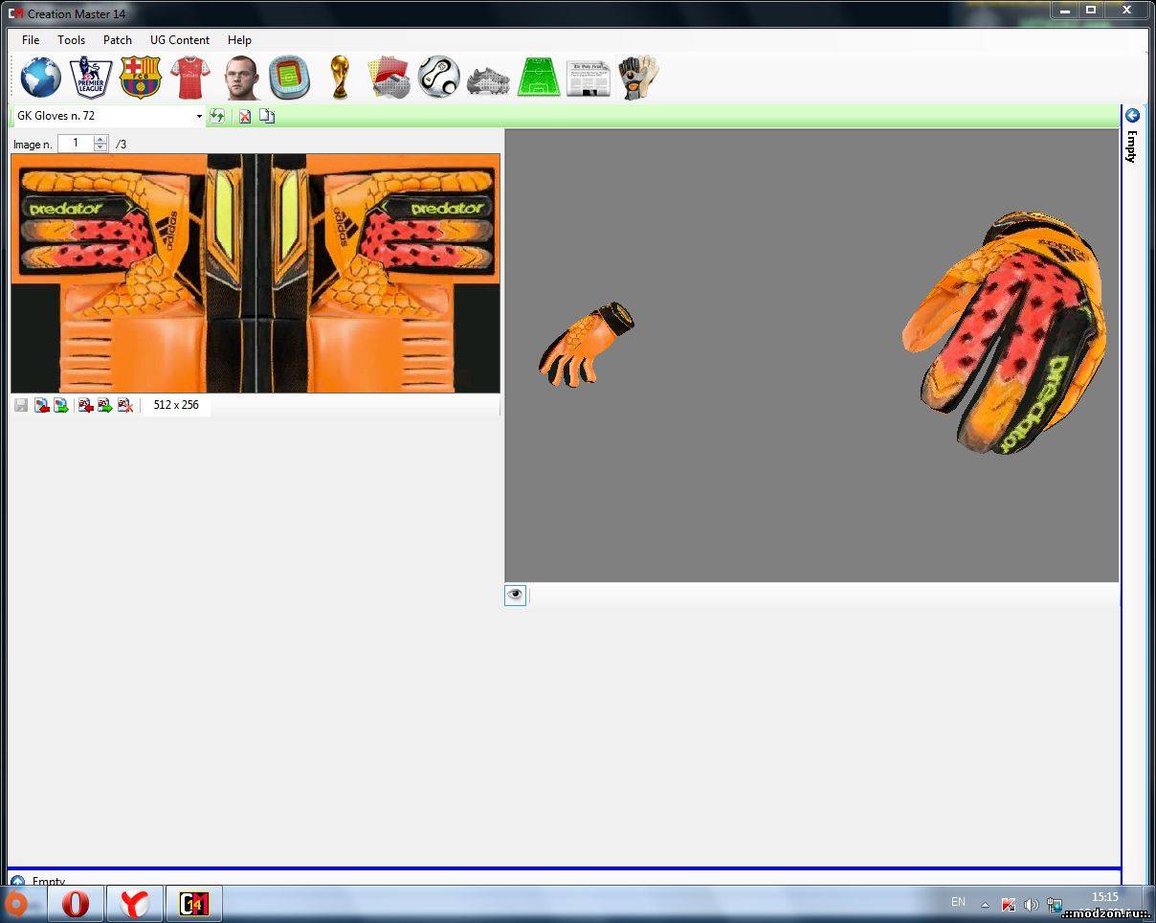This screenshot has height=923, width=1156.
Task: Click the Creation Master 14 taskbar button
Action: [x=193, y=903]
